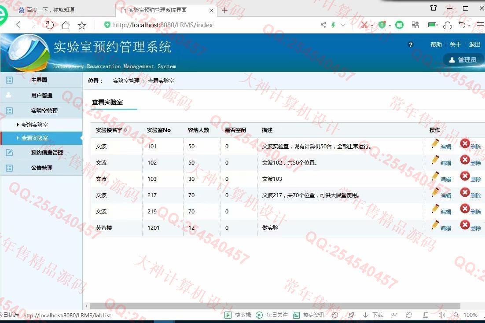Click the scrollbar left arrow
Screen dimensions: 485x323
pos(86,306)
